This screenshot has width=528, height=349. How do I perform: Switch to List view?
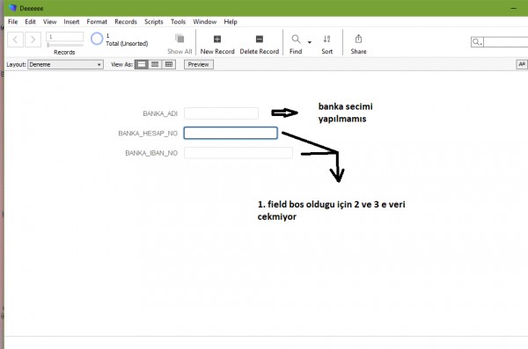click(x=155, y=64)
